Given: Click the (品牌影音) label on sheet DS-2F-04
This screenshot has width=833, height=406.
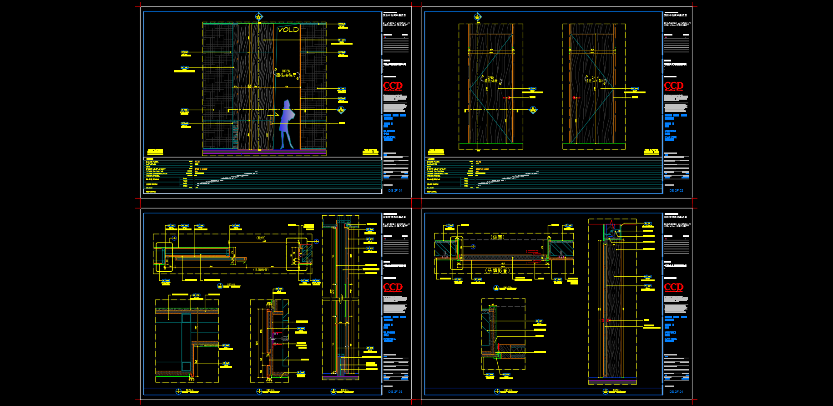Looking at the screenshot, I should [497, 270].
